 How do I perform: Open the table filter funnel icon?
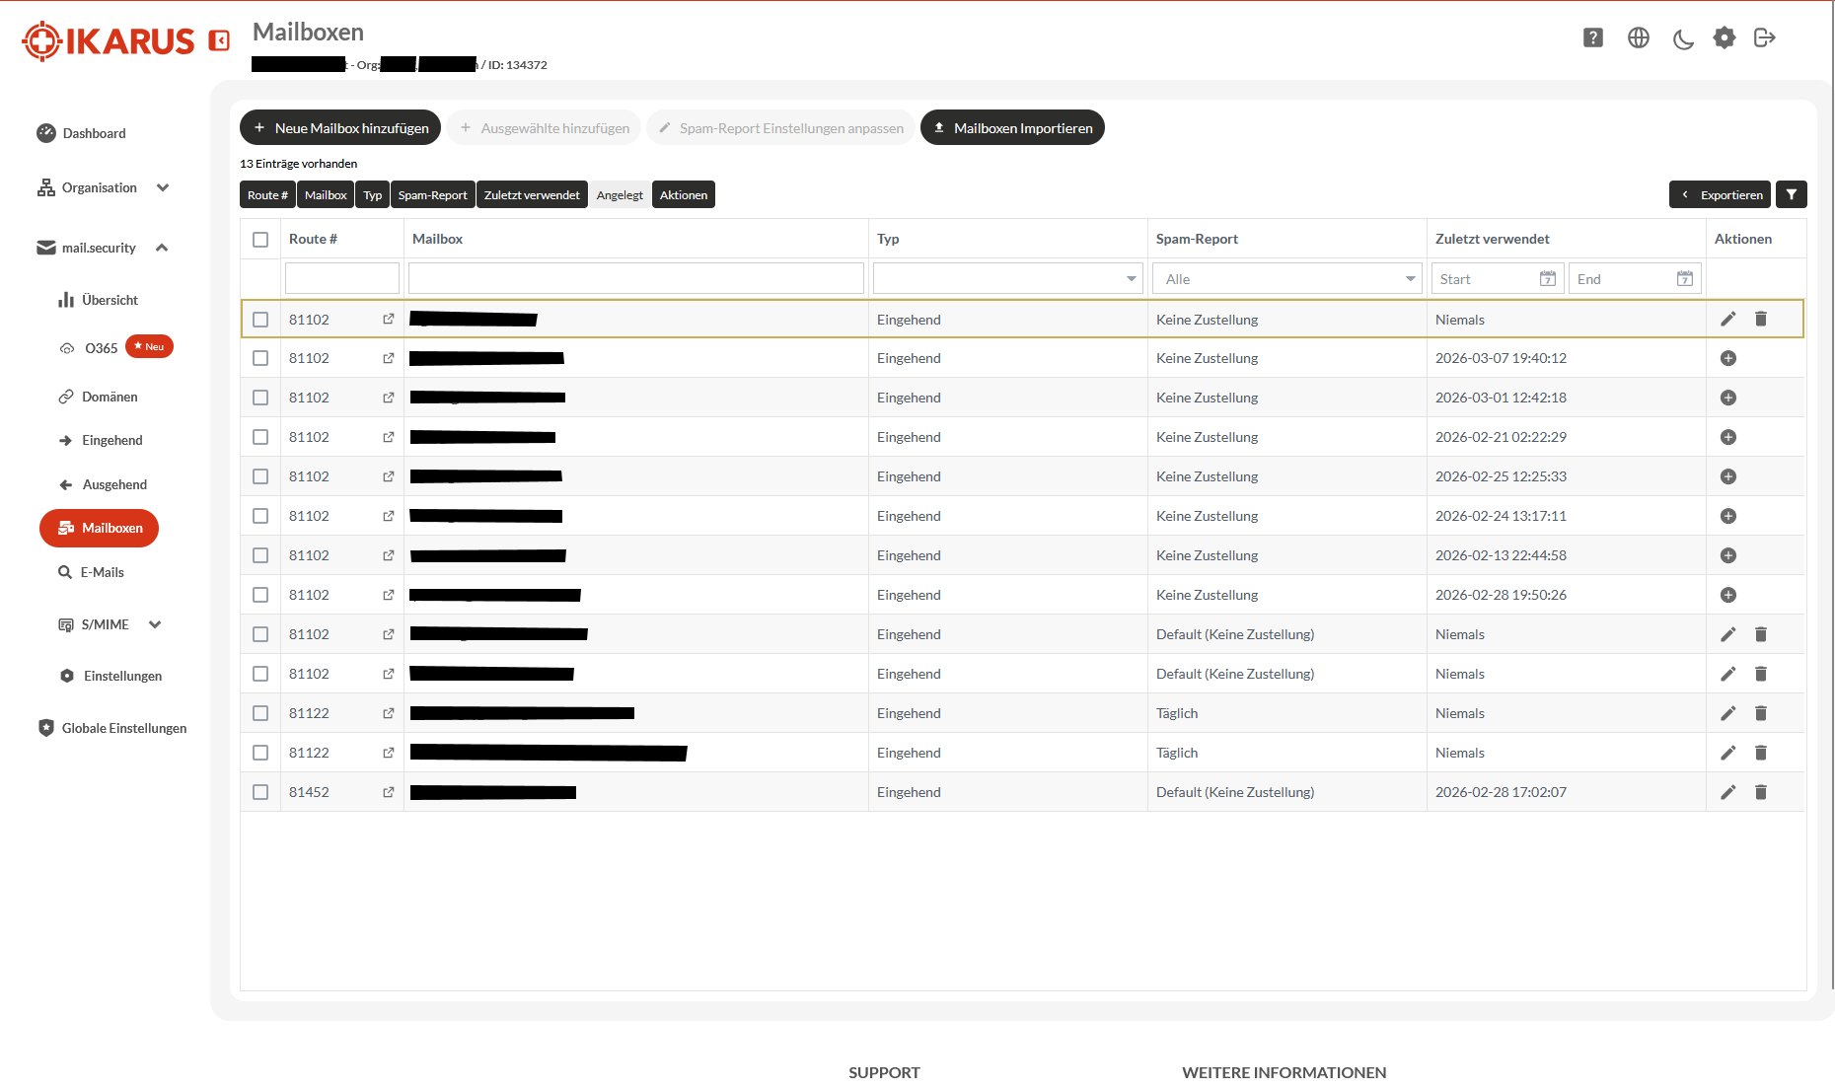click(x=1792, y=194)
